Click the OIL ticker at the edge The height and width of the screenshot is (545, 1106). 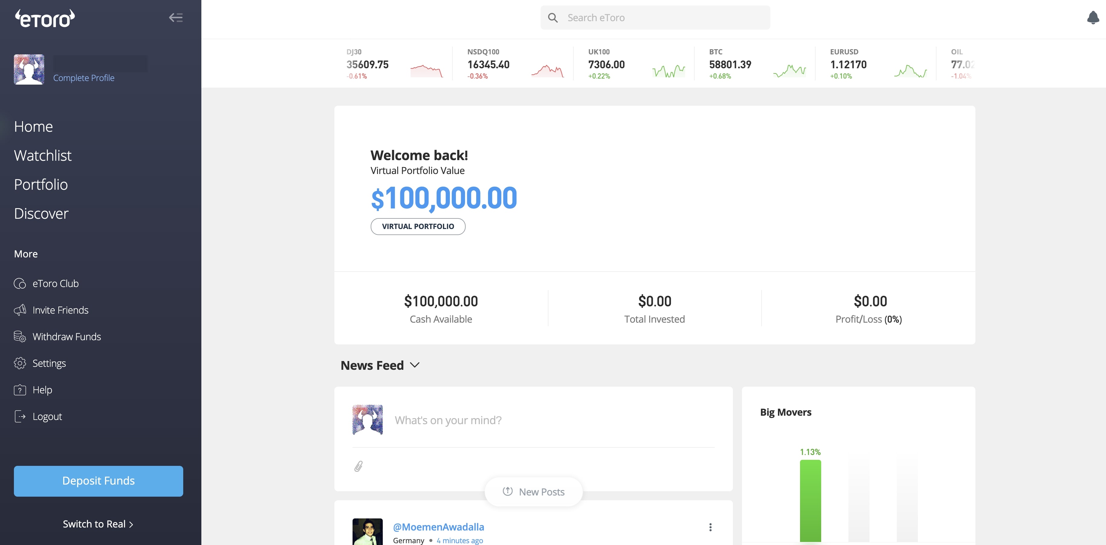(x=962, y=64)
